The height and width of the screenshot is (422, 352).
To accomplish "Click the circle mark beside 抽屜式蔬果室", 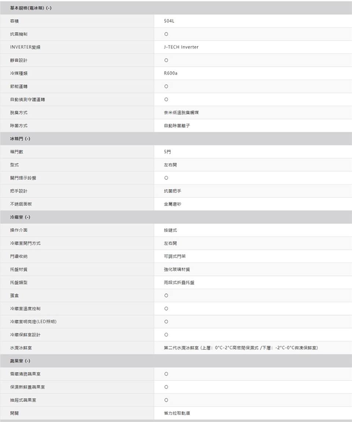I will click(x=166, y=400).
